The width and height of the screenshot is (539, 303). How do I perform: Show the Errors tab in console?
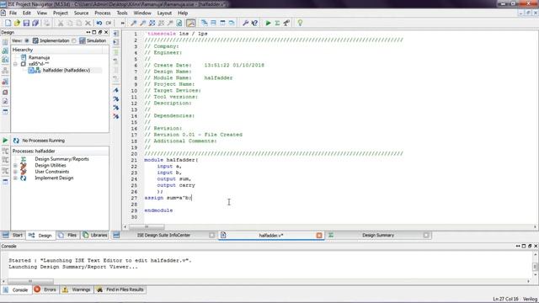[x=45, y=290]
